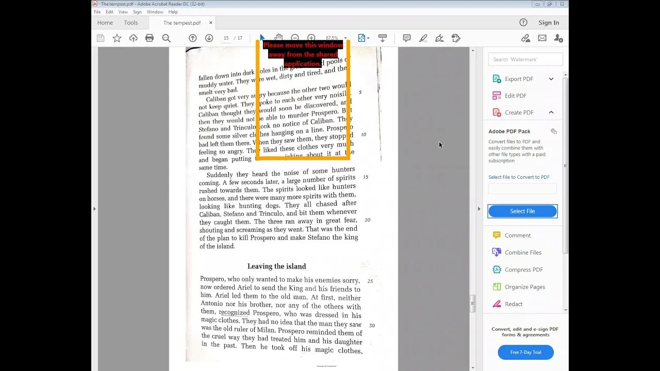Expand the left navigation pane arrow

[x=94, y=209]
